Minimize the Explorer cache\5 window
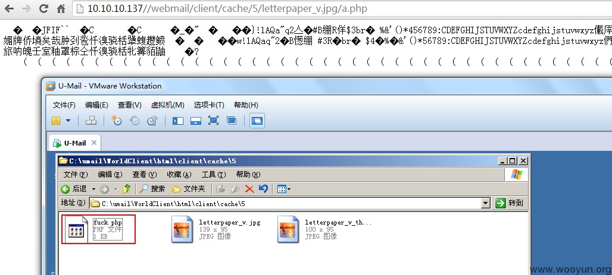This screenshot has height=275, width=612. point(502,161)
